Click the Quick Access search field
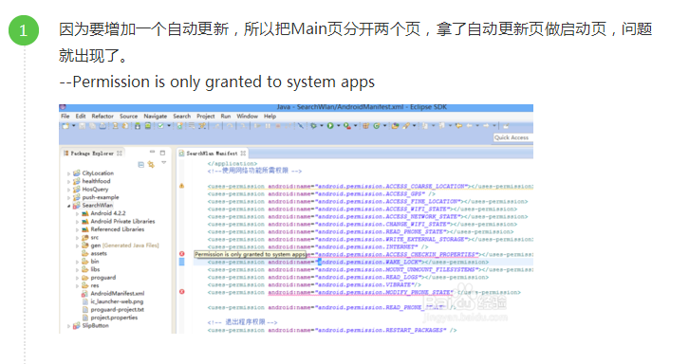The width and height of the screenshot is (689, 364). [512, 137]
